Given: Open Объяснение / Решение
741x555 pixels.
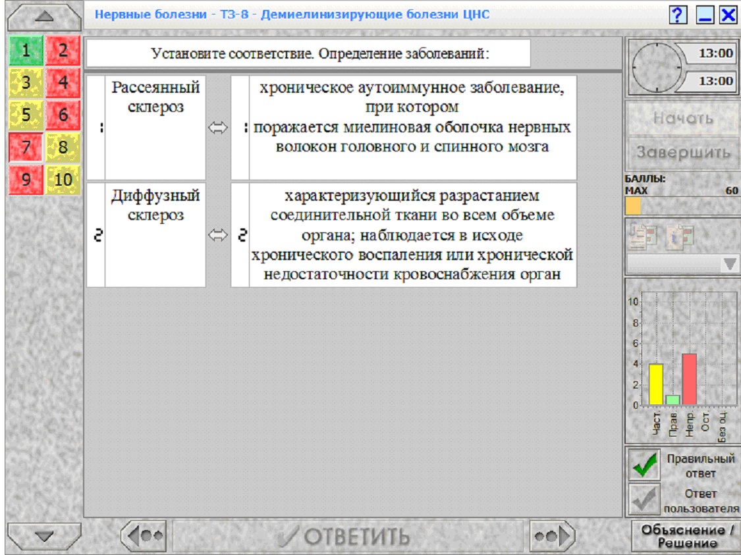Looking at the screenshot, I should point(686,536).
